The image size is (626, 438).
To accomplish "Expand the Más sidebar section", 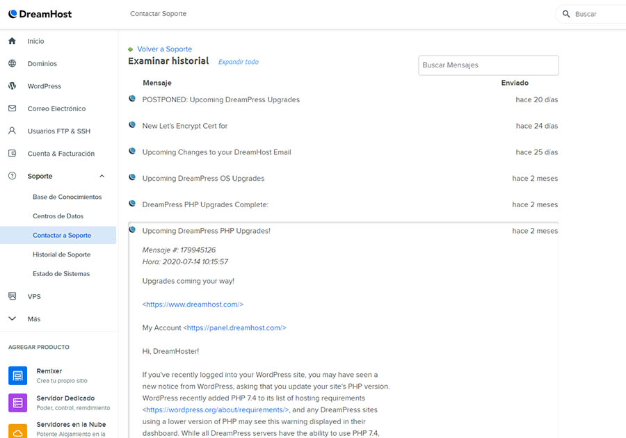I will tap(12, 319).
